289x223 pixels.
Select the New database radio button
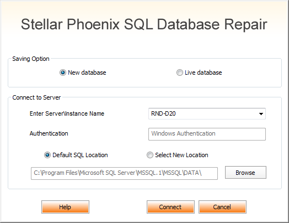[x=63, y=72]
